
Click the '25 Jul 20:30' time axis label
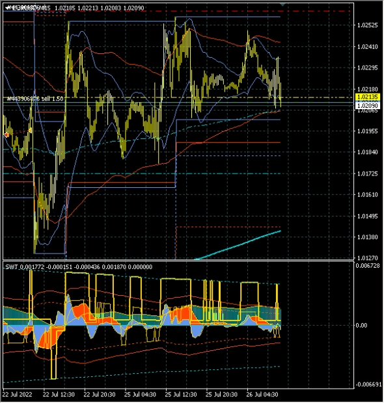[221, 395]
